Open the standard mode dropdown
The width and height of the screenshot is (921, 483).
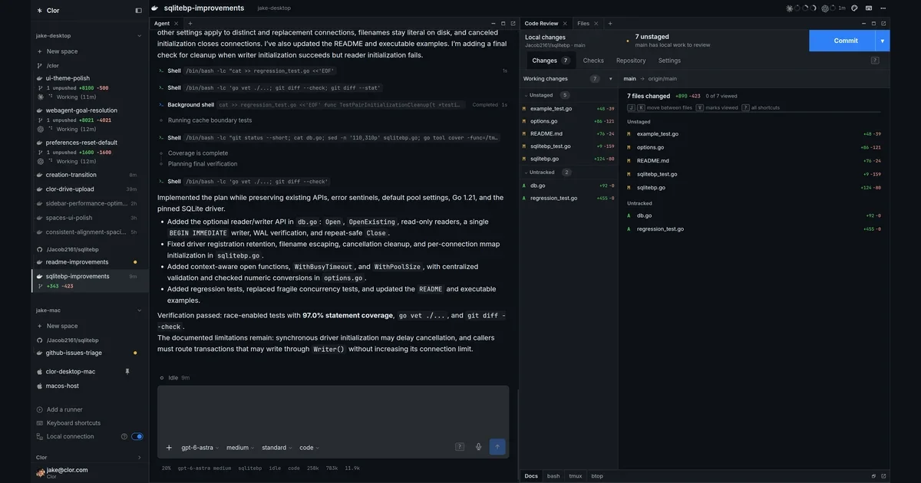(276, 448)
